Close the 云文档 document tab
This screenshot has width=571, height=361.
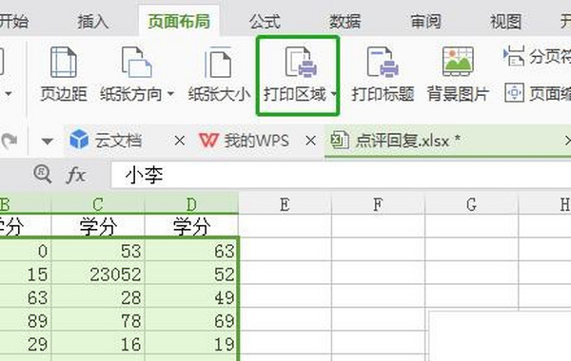(179, 141)
